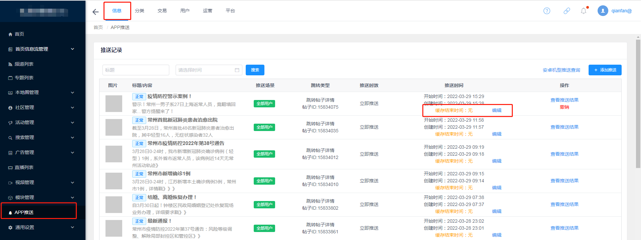The width and height of the screenshot is (641, 240).
Task: Click the qianfan@ username
Action: click(622, 11)
